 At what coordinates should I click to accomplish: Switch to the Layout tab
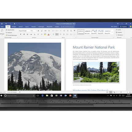(x=27, y=27)
